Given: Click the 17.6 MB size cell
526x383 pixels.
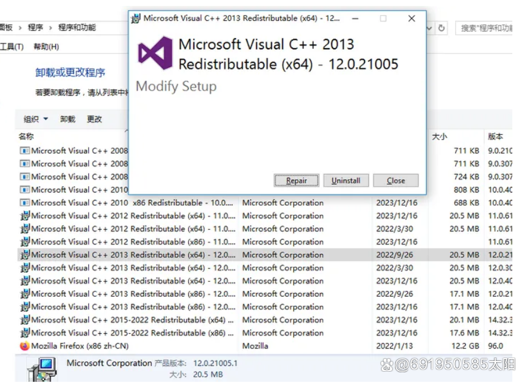Looking at the screenshot, I should coord(464,333).
